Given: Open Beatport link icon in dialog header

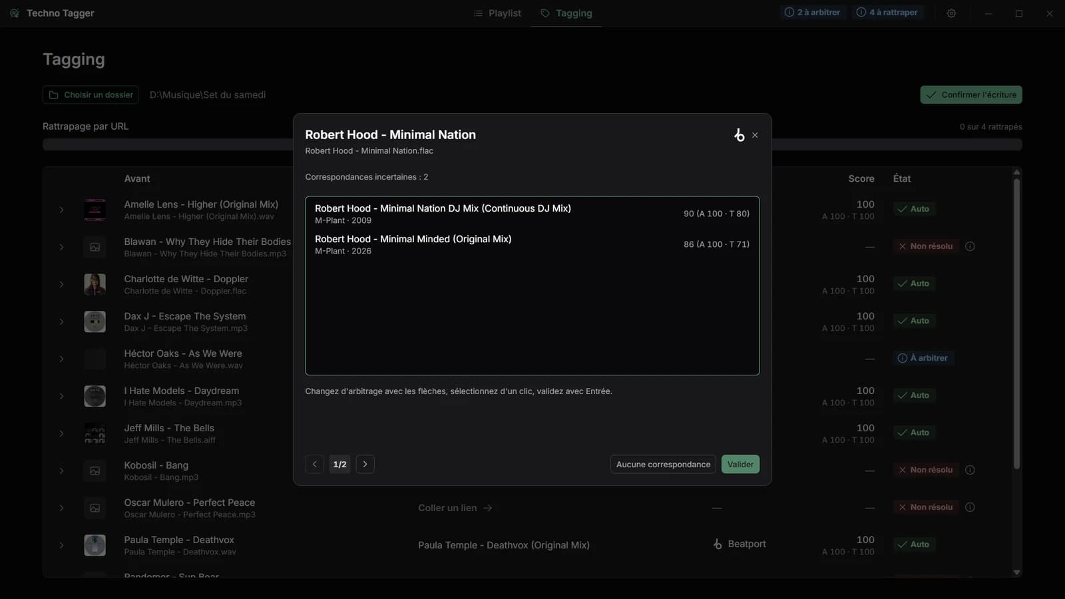Looking at the screenshot, I should [x=739, y=135].
